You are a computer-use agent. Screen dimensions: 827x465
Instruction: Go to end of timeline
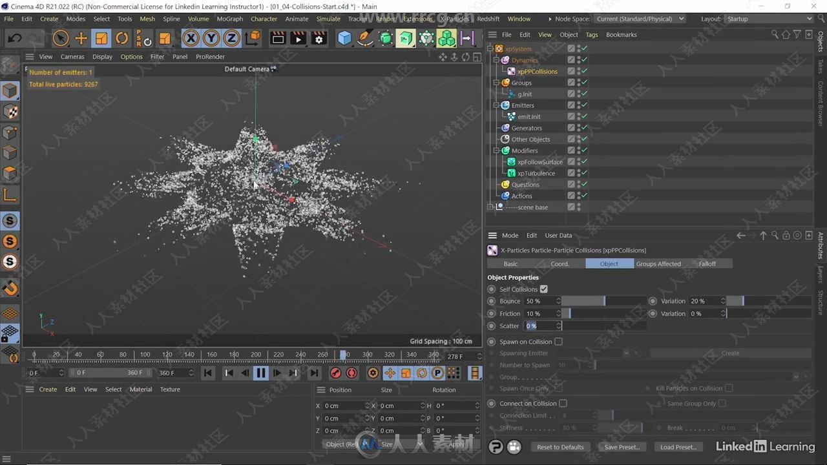click(x=313, y=373)
